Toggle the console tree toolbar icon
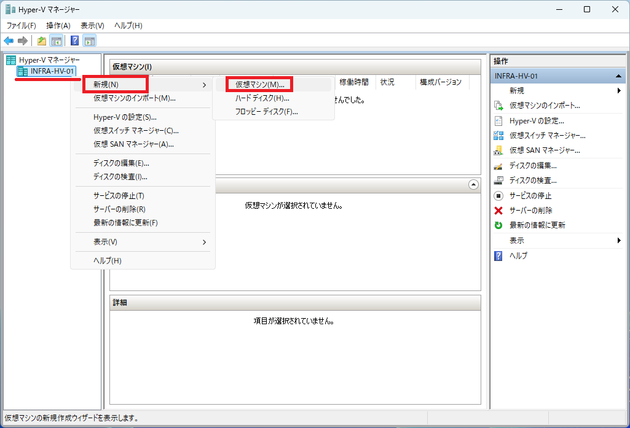The image size is (630, 428). click(x=57, y=41)
